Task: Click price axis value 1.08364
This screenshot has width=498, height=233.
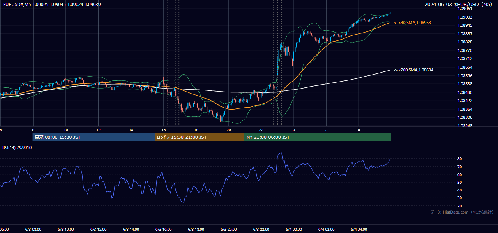Action: click(465, 109)
